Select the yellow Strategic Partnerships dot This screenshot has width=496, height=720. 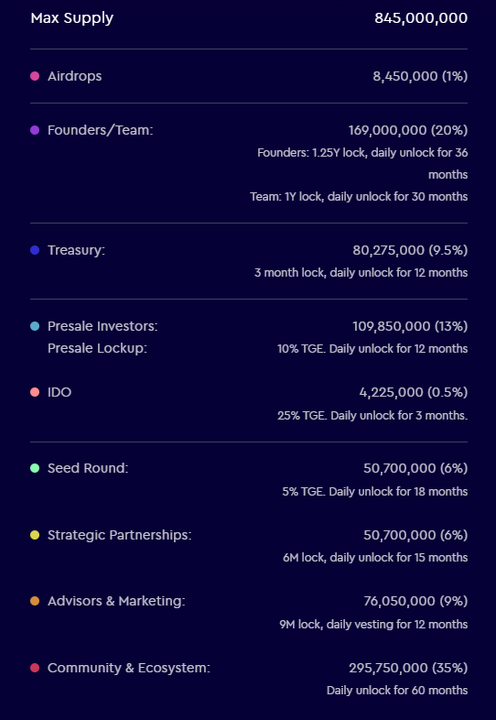[x=35, y=535]
